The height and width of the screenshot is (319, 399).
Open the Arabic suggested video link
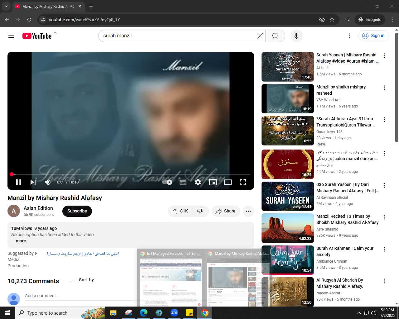point(83,254)
